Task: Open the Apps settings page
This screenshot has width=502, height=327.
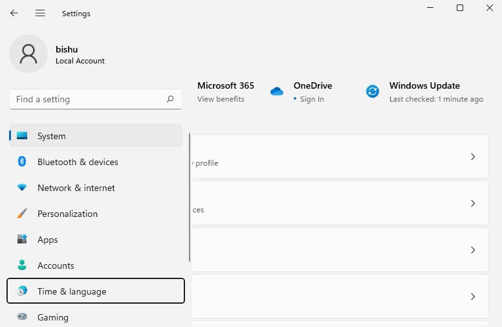Action: coord(96,240)
